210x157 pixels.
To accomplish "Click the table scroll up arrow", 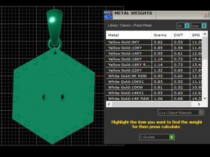I will tap(205, 34).
